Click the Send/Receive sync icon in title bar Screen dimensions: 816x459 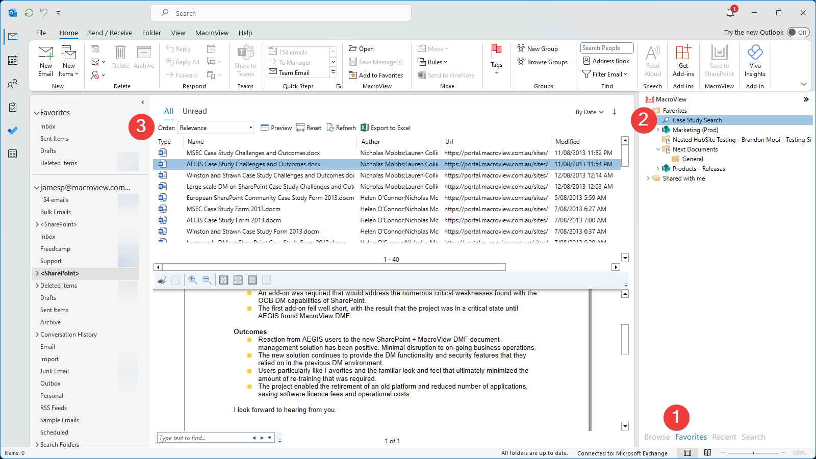pos(29,13)
